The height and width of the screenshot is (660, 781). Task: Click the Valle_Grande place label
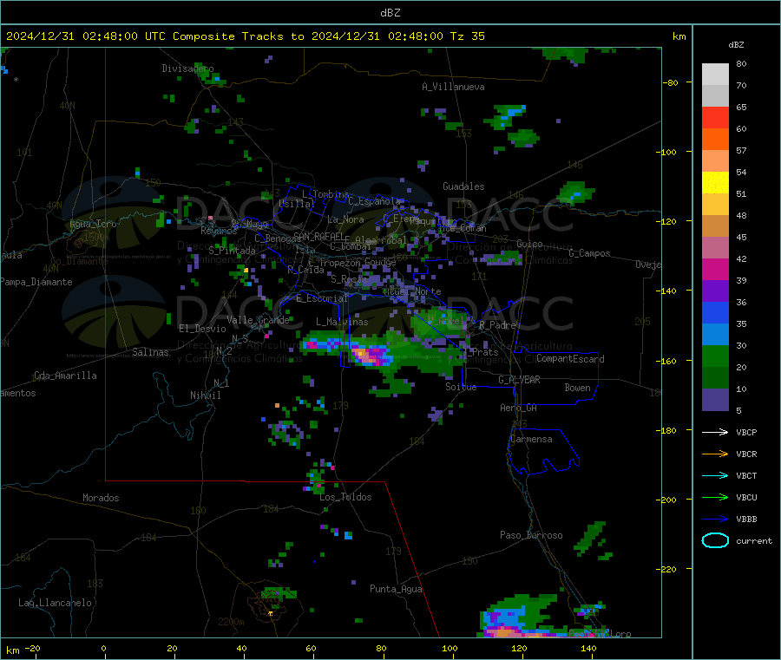coord(258,320)
